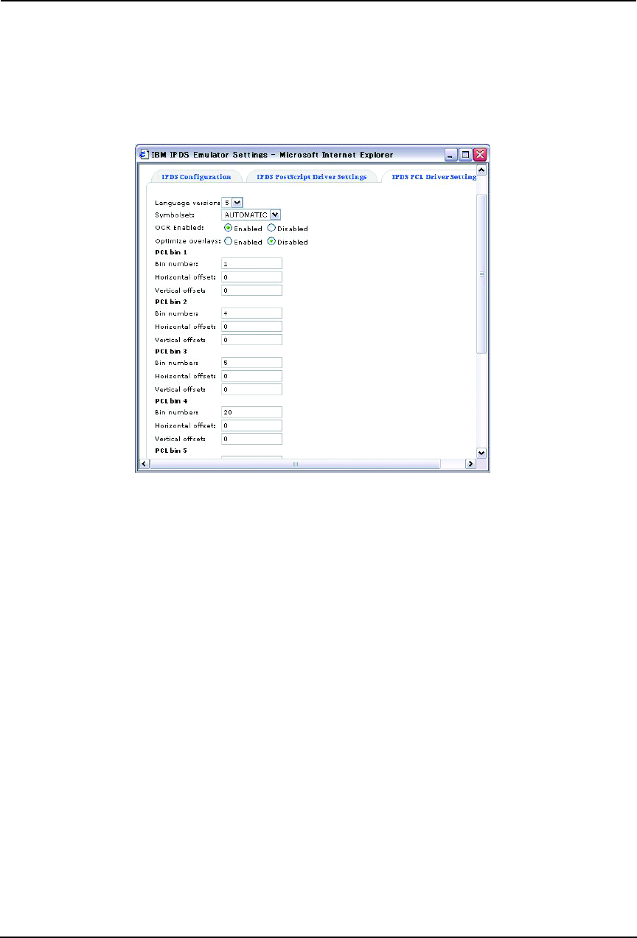Image resolution: width=637 pixels, height=938 pixels.
Task: Click the 'PCL bin 2' heading text
Action: tap(171, 302)
